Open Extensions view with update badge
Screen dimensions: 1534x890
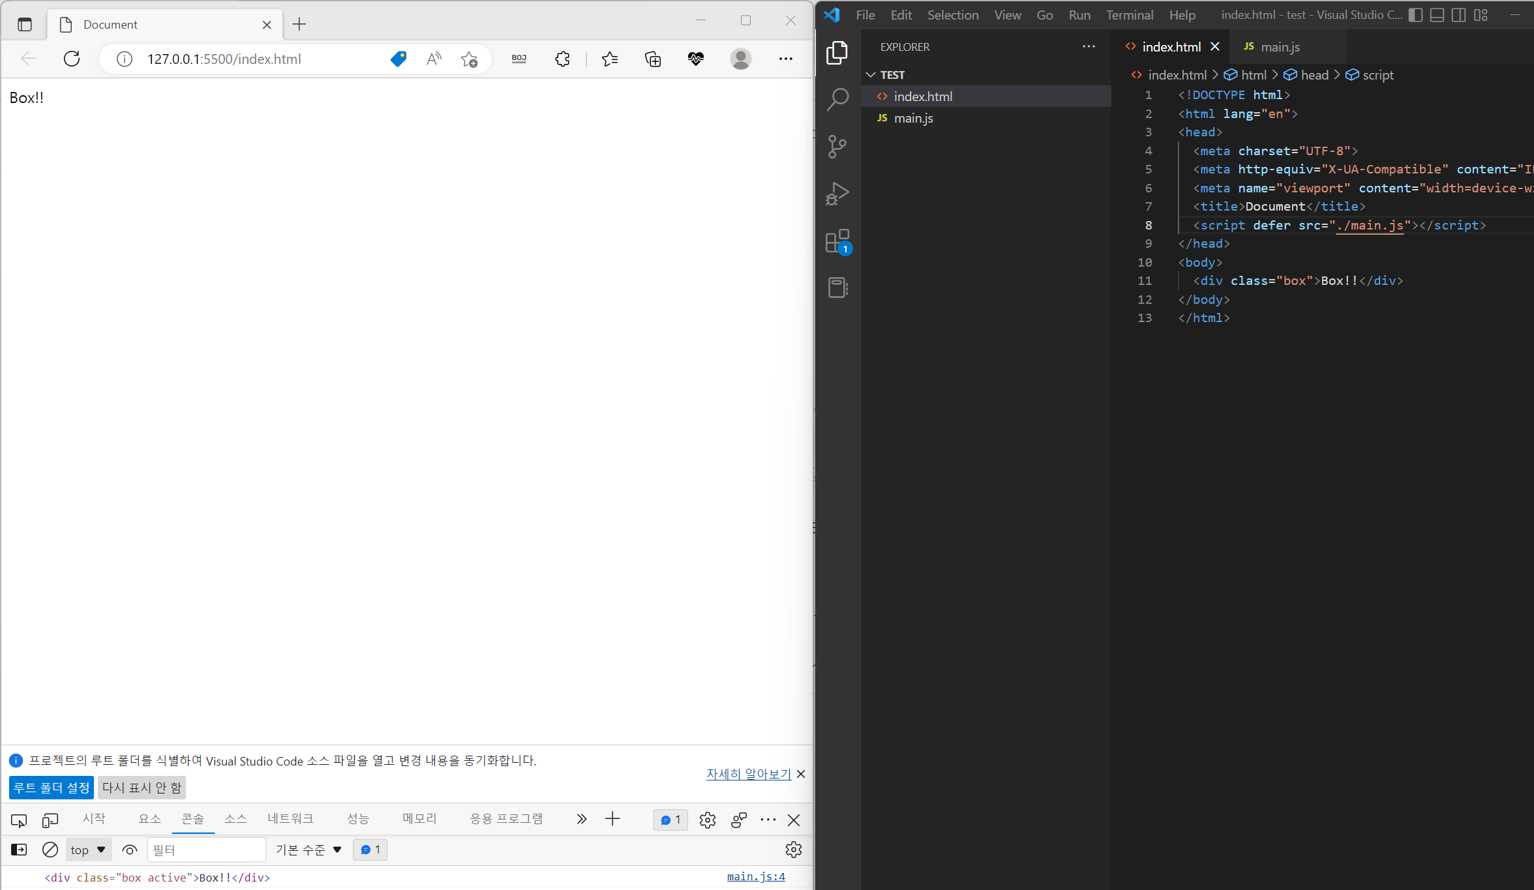tap(837, 241)
